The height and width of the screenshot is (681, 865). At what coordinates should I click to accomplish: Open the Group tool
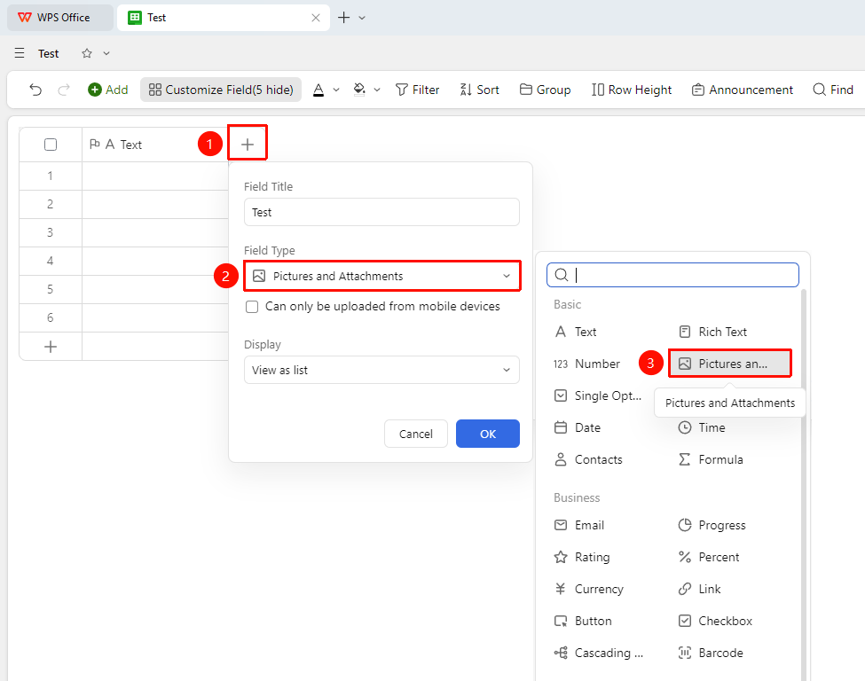pyautogui.click(x=545, y=90)
